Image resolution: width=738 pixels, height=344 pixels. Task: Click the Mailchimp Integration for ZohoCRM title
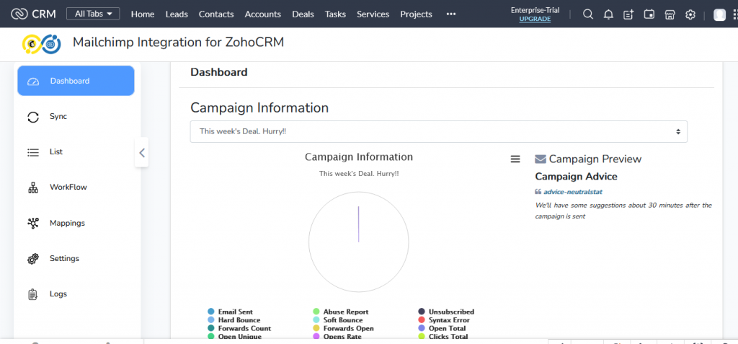[179, 42]
